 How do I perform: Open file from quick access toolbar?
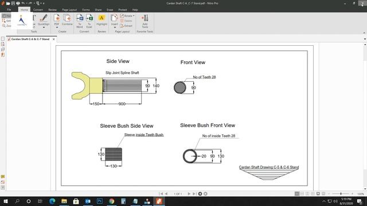click(x=8, y=3)
